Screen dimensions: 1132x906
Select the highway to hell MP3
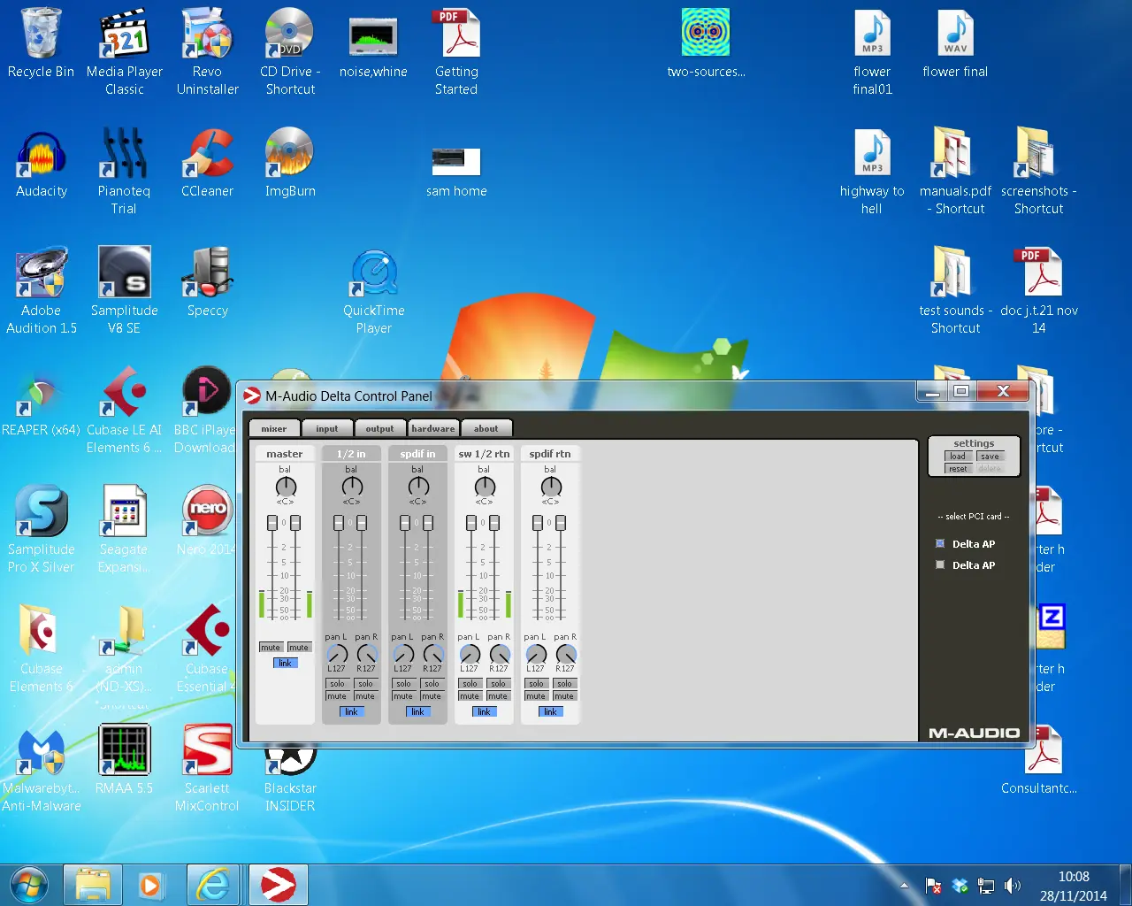pos(872,171)
